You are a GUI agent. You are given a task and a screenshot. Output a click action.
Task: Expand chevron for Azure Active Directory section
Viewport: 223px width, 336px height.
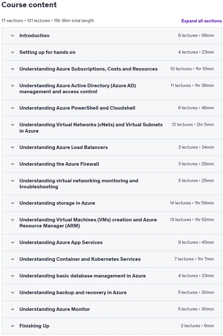[13, 86]
